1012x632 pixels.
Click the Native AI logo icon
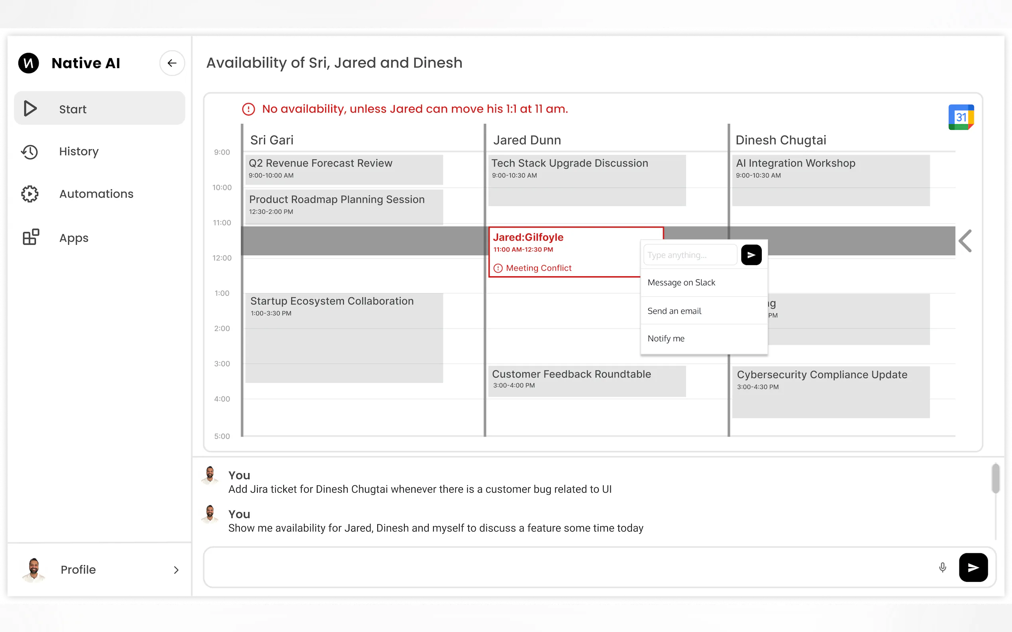pos(28,63)
